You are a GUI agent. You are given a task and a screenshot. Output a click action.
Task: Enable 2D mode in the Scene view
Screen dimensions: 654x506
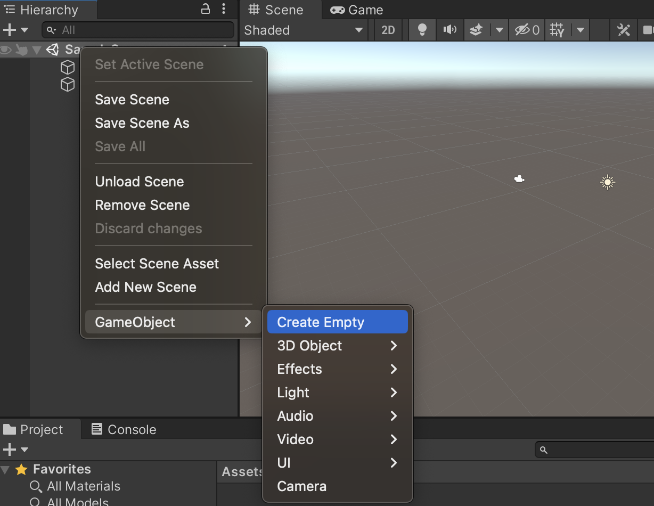388,30
